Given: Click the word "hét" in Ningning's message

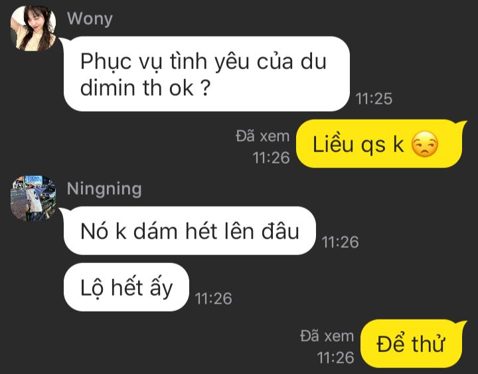Looking at the screenshot, I should [201, 231].
